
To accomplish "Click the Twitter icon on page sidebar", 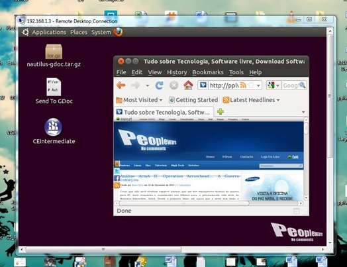I will [117, 171].
